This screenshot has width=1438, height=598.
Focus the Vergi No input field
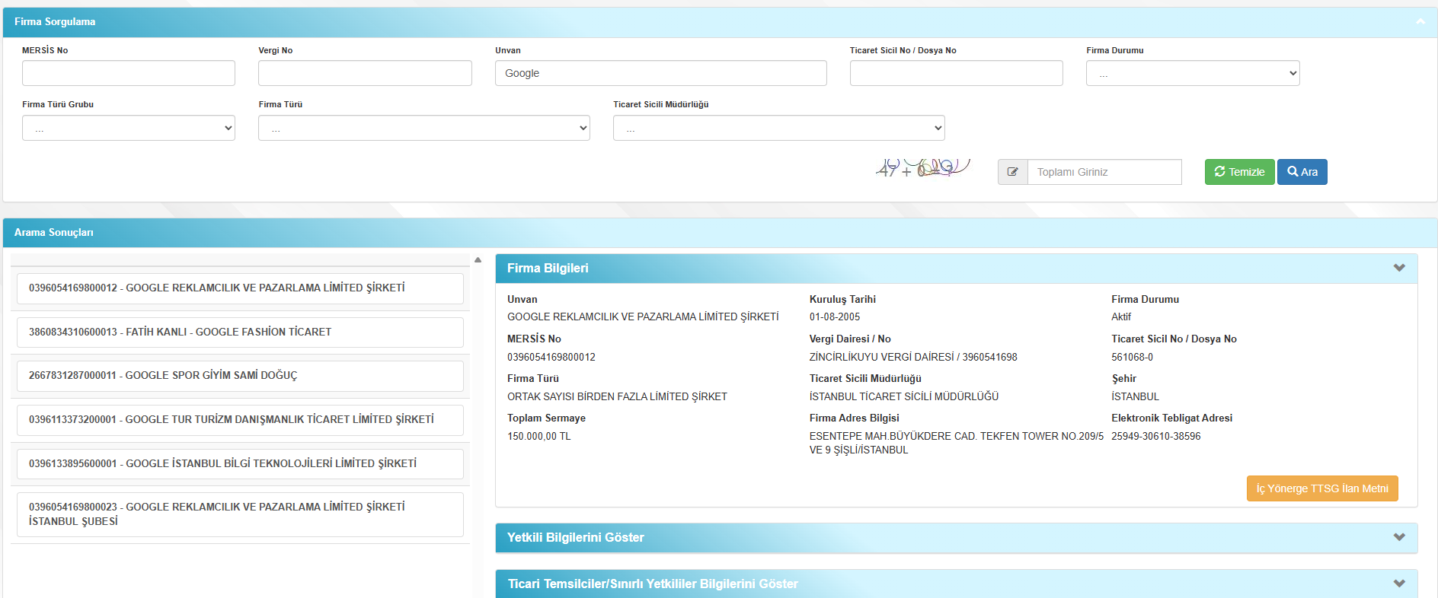[365, 73]
